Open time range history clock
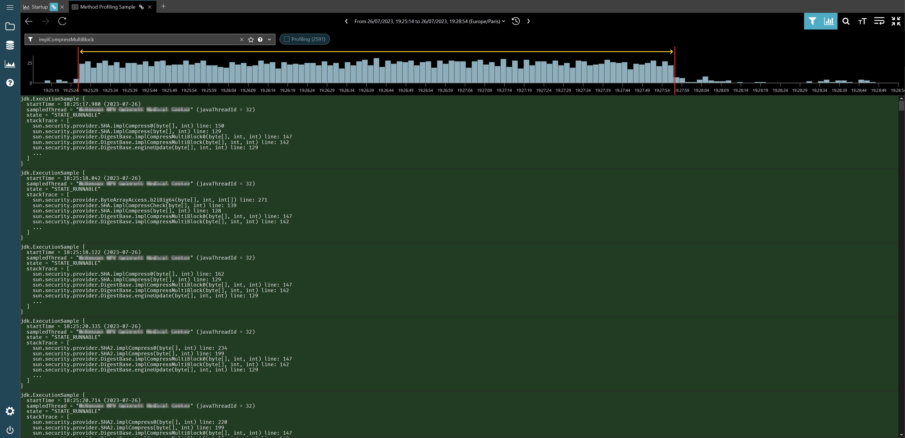The width and height of the screenshot is (905, 438). point(516,21)
